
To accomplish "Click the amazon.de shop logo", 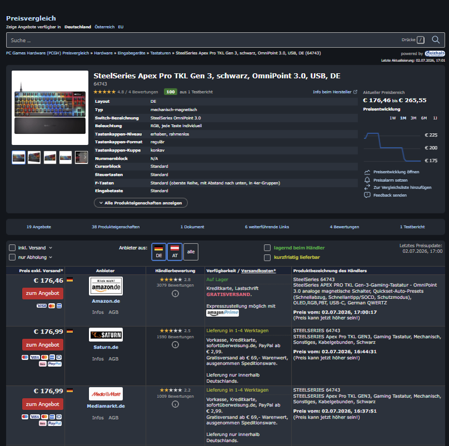I will pyautogui.click(x=106, y=286).
